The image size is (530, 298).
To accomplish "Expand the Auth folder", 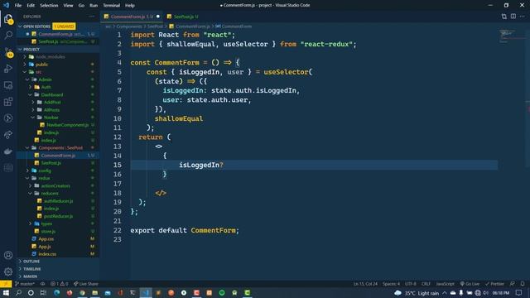I will tap(46, 87).
